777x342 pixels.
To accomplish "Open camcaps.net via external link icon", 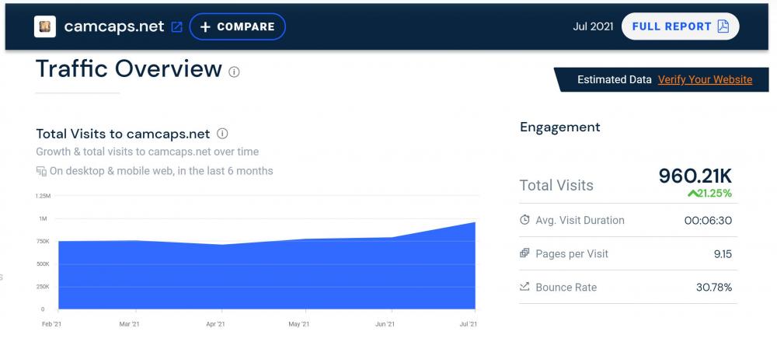I will [177, 26].
